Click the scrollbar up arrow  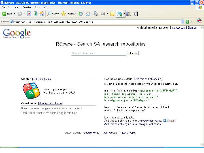pos(202,27)
